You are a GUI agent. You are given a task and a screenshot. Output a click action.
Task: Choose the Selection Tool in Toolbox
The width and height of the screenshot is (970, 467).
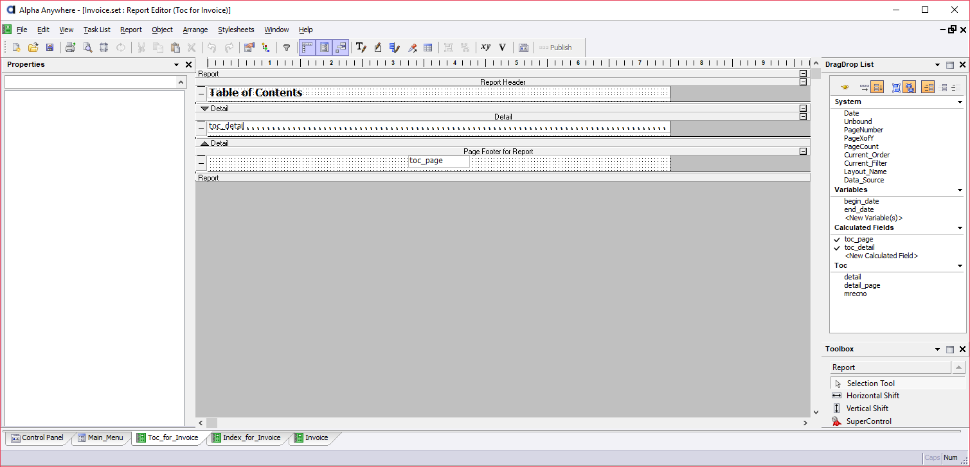tap(898, 383)
